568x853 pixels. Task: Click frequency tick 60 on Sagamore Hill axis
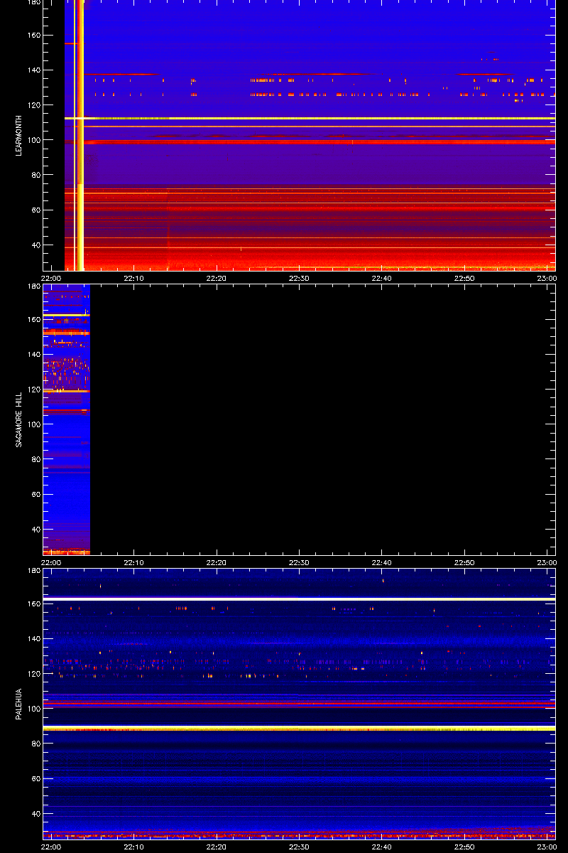point(35,495)
